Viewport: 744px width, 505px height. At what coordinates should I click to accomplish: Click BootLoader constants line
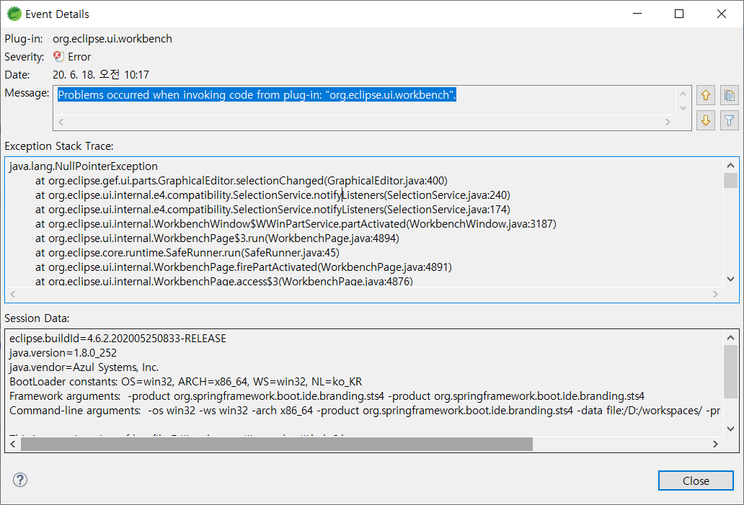(185, 382)
